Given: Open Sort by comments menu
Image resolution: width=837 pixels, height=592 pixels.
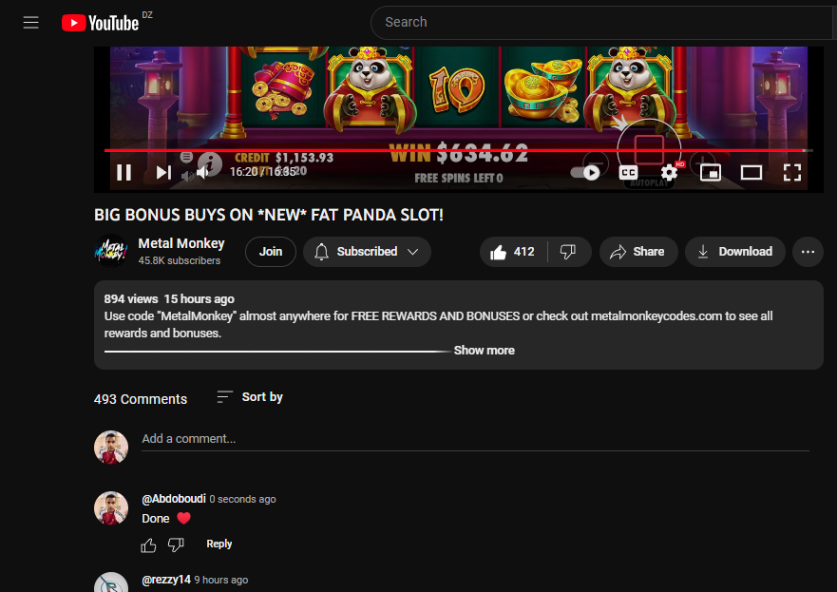Looking at the screenshot, I should click(x=250, y=397).
